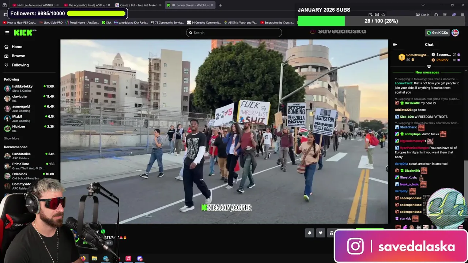Click third-place gifter RhiRhiV
468x263 pixels.
442,60
